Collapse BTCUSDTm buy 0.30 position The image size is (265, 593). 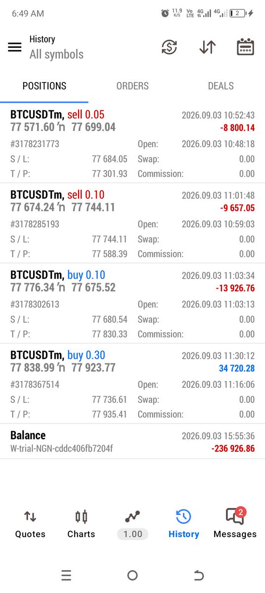[132, 383]
